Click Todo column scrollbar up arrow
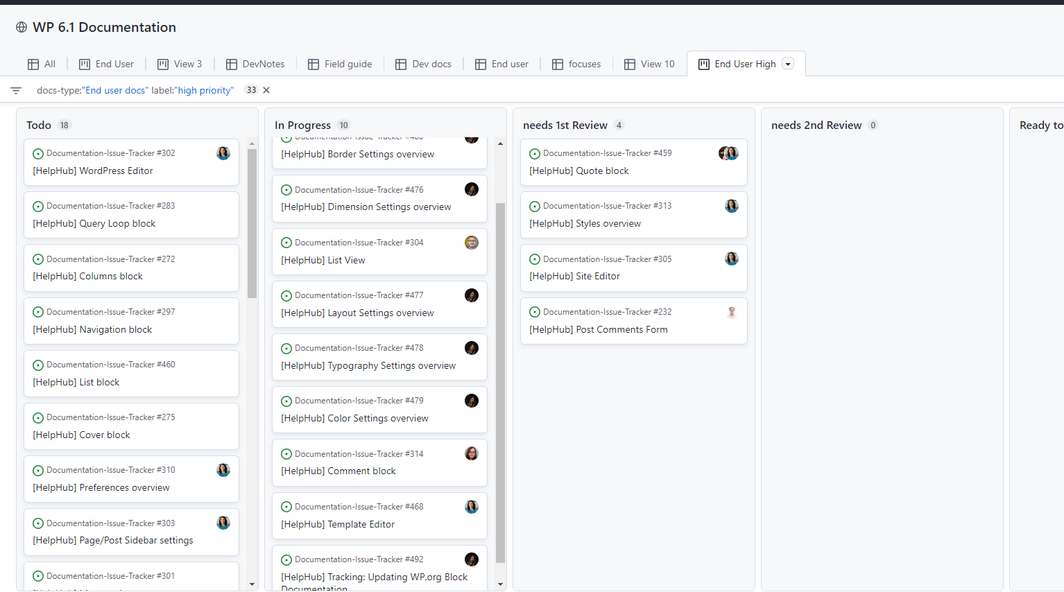The height and width of the screenshot is (592, 1064). tap(252, 143)
